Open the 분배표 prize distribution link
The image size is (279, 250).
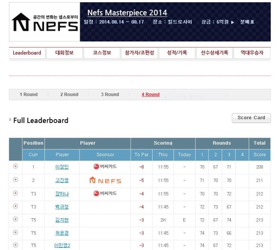coord(247,22)
